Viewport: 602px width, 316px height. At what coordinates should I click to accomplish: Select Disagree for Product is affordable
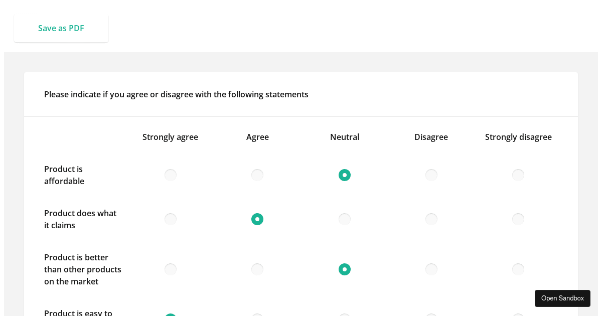(431, 175)
